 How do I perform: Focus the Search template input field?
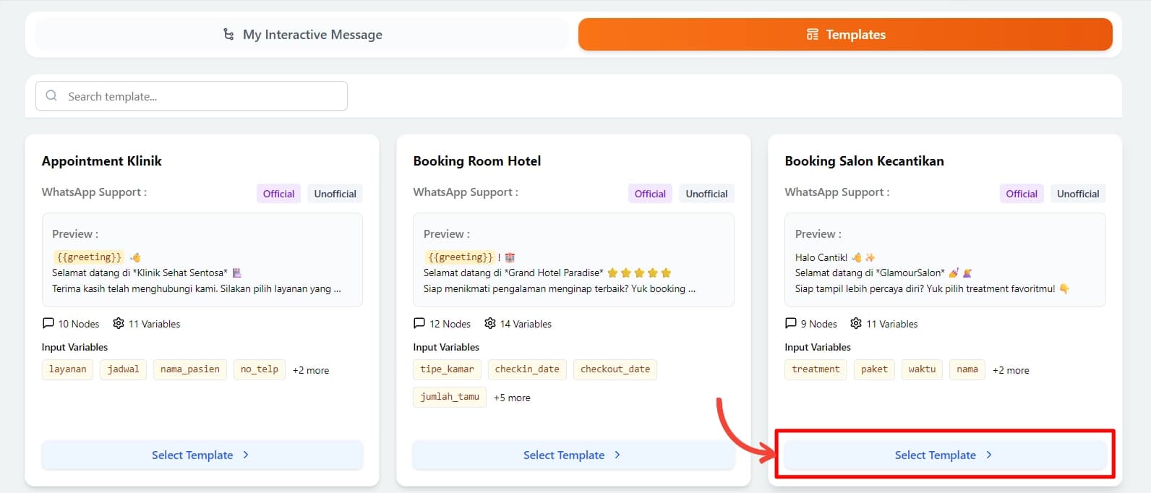[202, 96]
